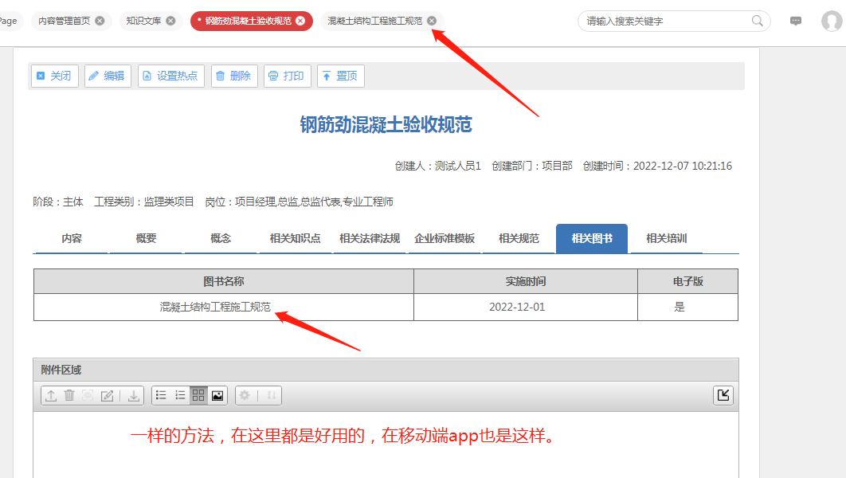The width and height of the screenshot is (846, 478).
Task: Switch to the 相关培训 tab
Action: pyautogui.click(x=666, y=238)
